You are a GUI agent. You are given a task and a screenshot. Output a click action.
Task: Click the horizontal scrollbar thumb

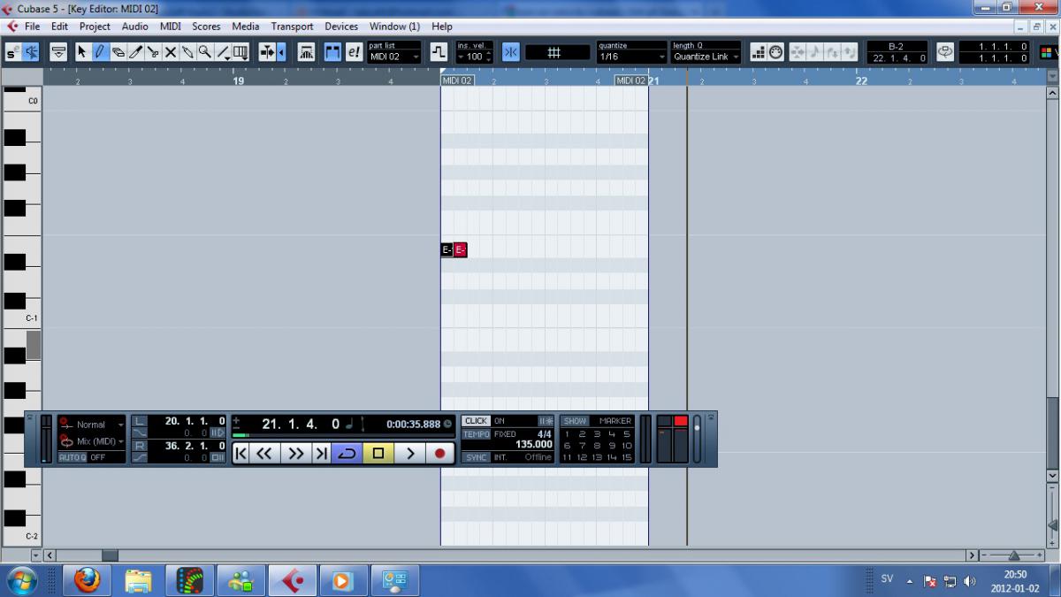[x=110, y=555]
